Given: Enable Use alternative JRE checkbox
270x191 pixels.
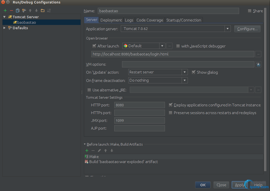Looking at the screenshot, I should tap(89, 90).
